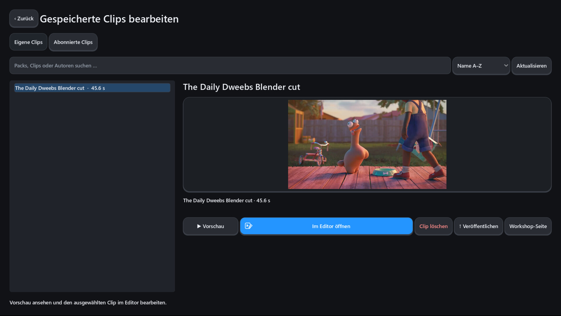Click the Im Editor öffnen label text
Screen dimensions: 561x316
coord(331,226)
